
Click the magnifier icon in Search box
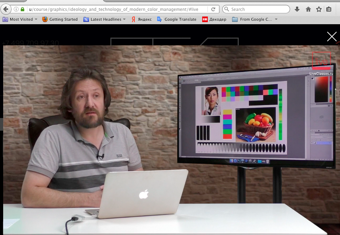pyautogui.click(x=226, y=9)
